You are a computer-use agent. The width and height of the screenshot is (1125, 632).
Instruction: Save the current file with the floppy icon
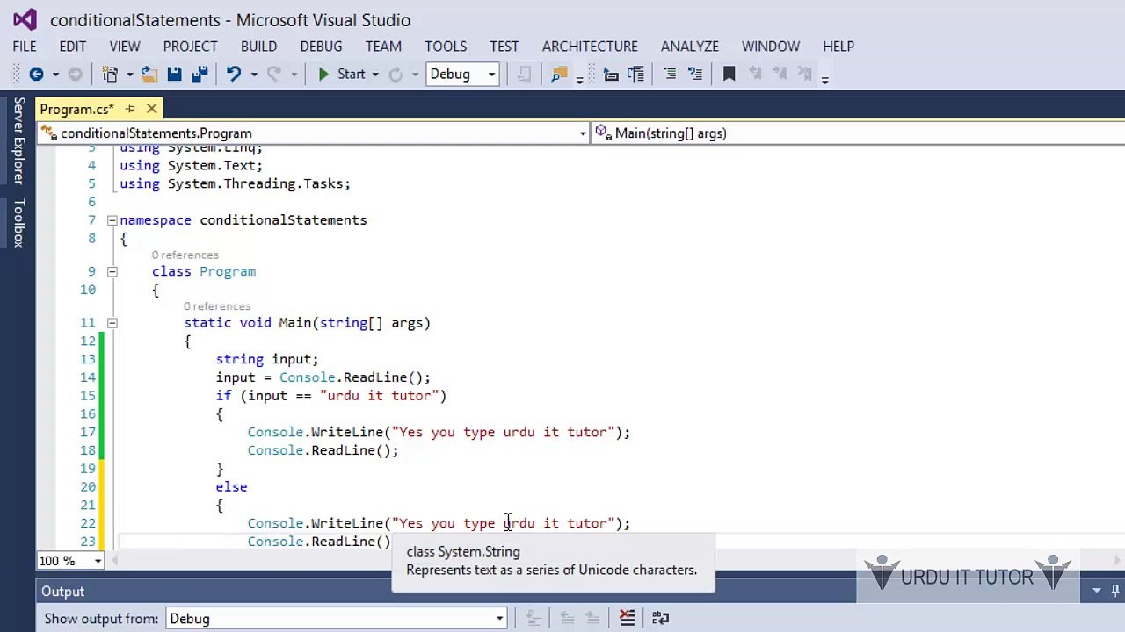[x=174, y=75]
